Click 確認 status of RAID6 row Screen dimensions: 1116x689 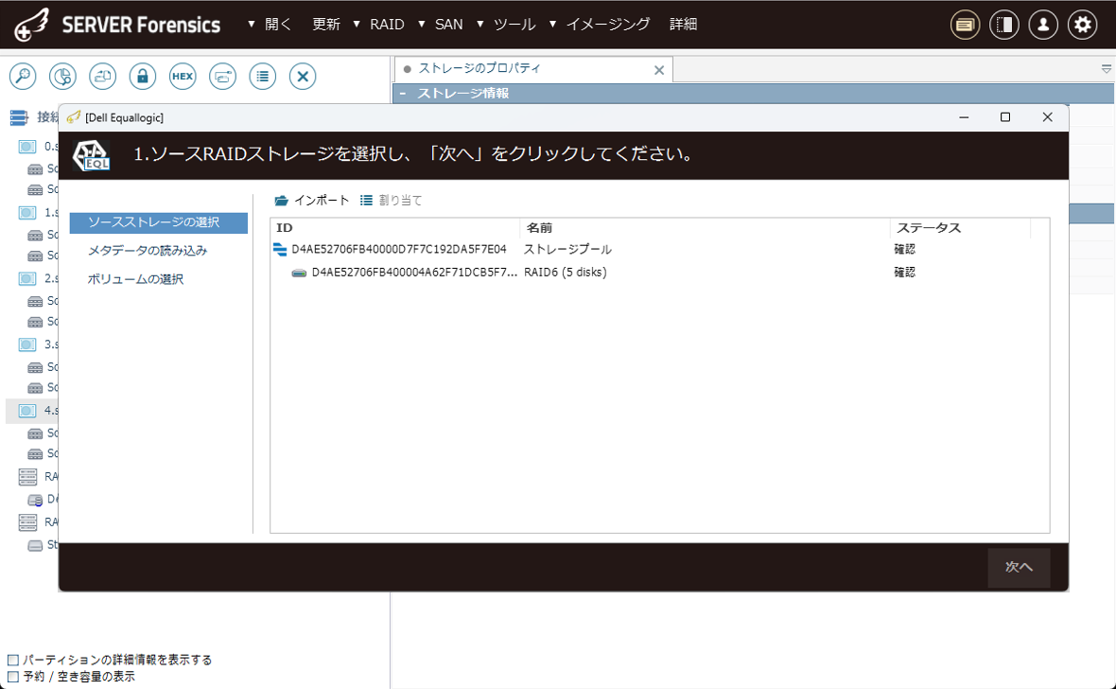[904, 273]
